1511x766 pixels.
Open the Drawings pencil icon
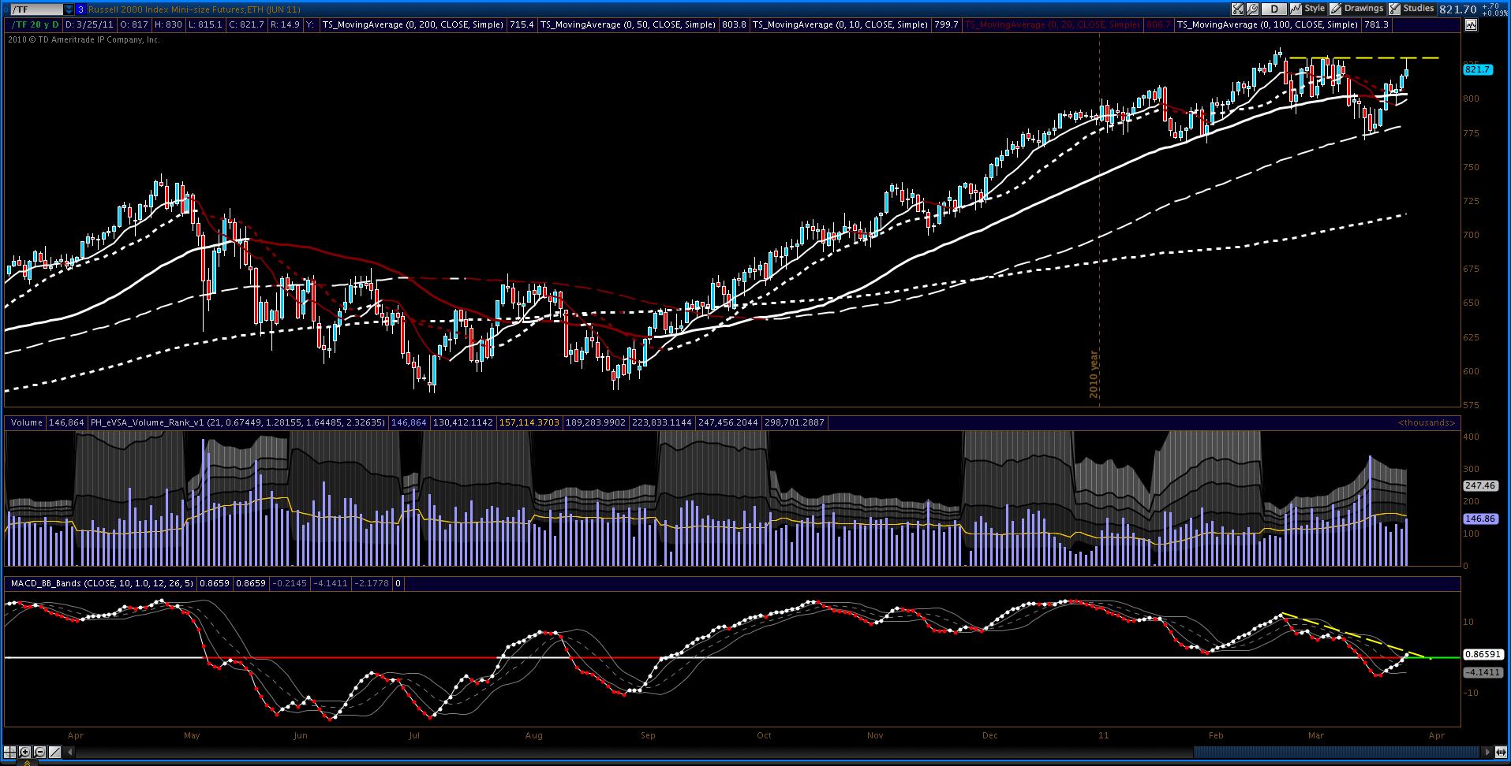click(1336, 9)
